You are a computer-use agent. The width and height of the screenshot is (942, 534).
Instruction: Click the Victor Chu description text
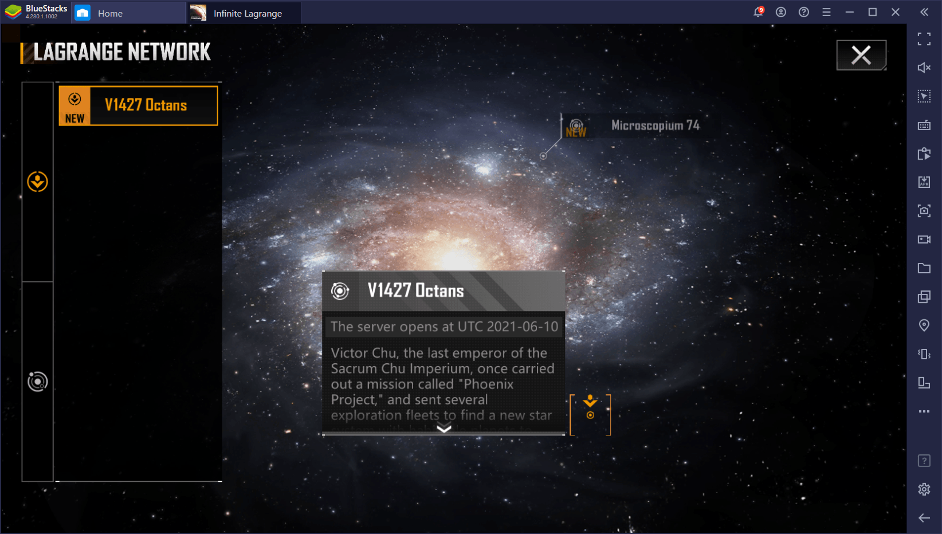443,384
